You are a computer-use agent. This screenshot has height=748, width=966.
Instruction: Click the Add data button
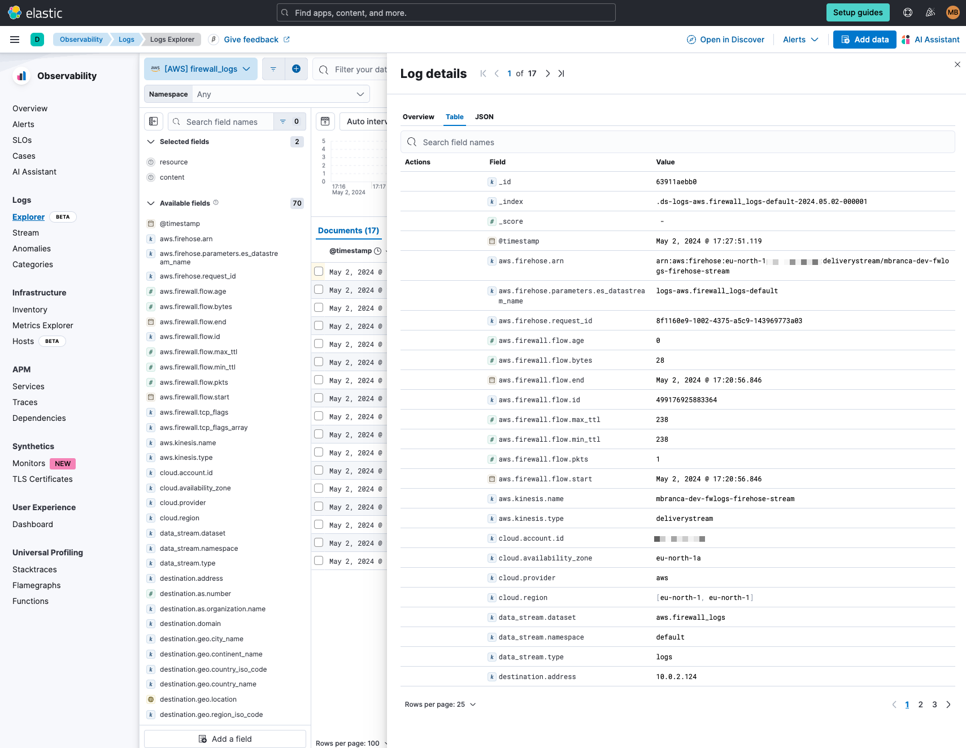click(864, 40)
